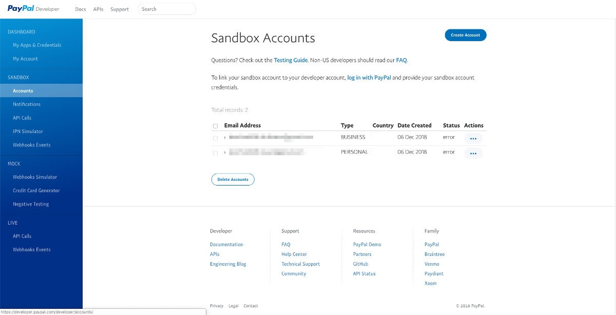Open footer Documentation link

click(x=226, y=245)
